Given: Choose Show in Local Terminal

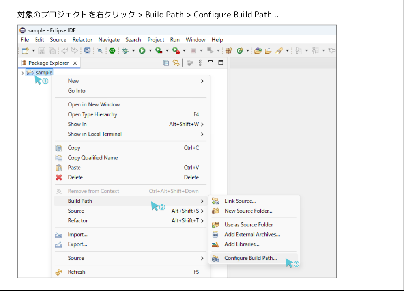Looking at the screenshot, I should click(x=131, y=134).
